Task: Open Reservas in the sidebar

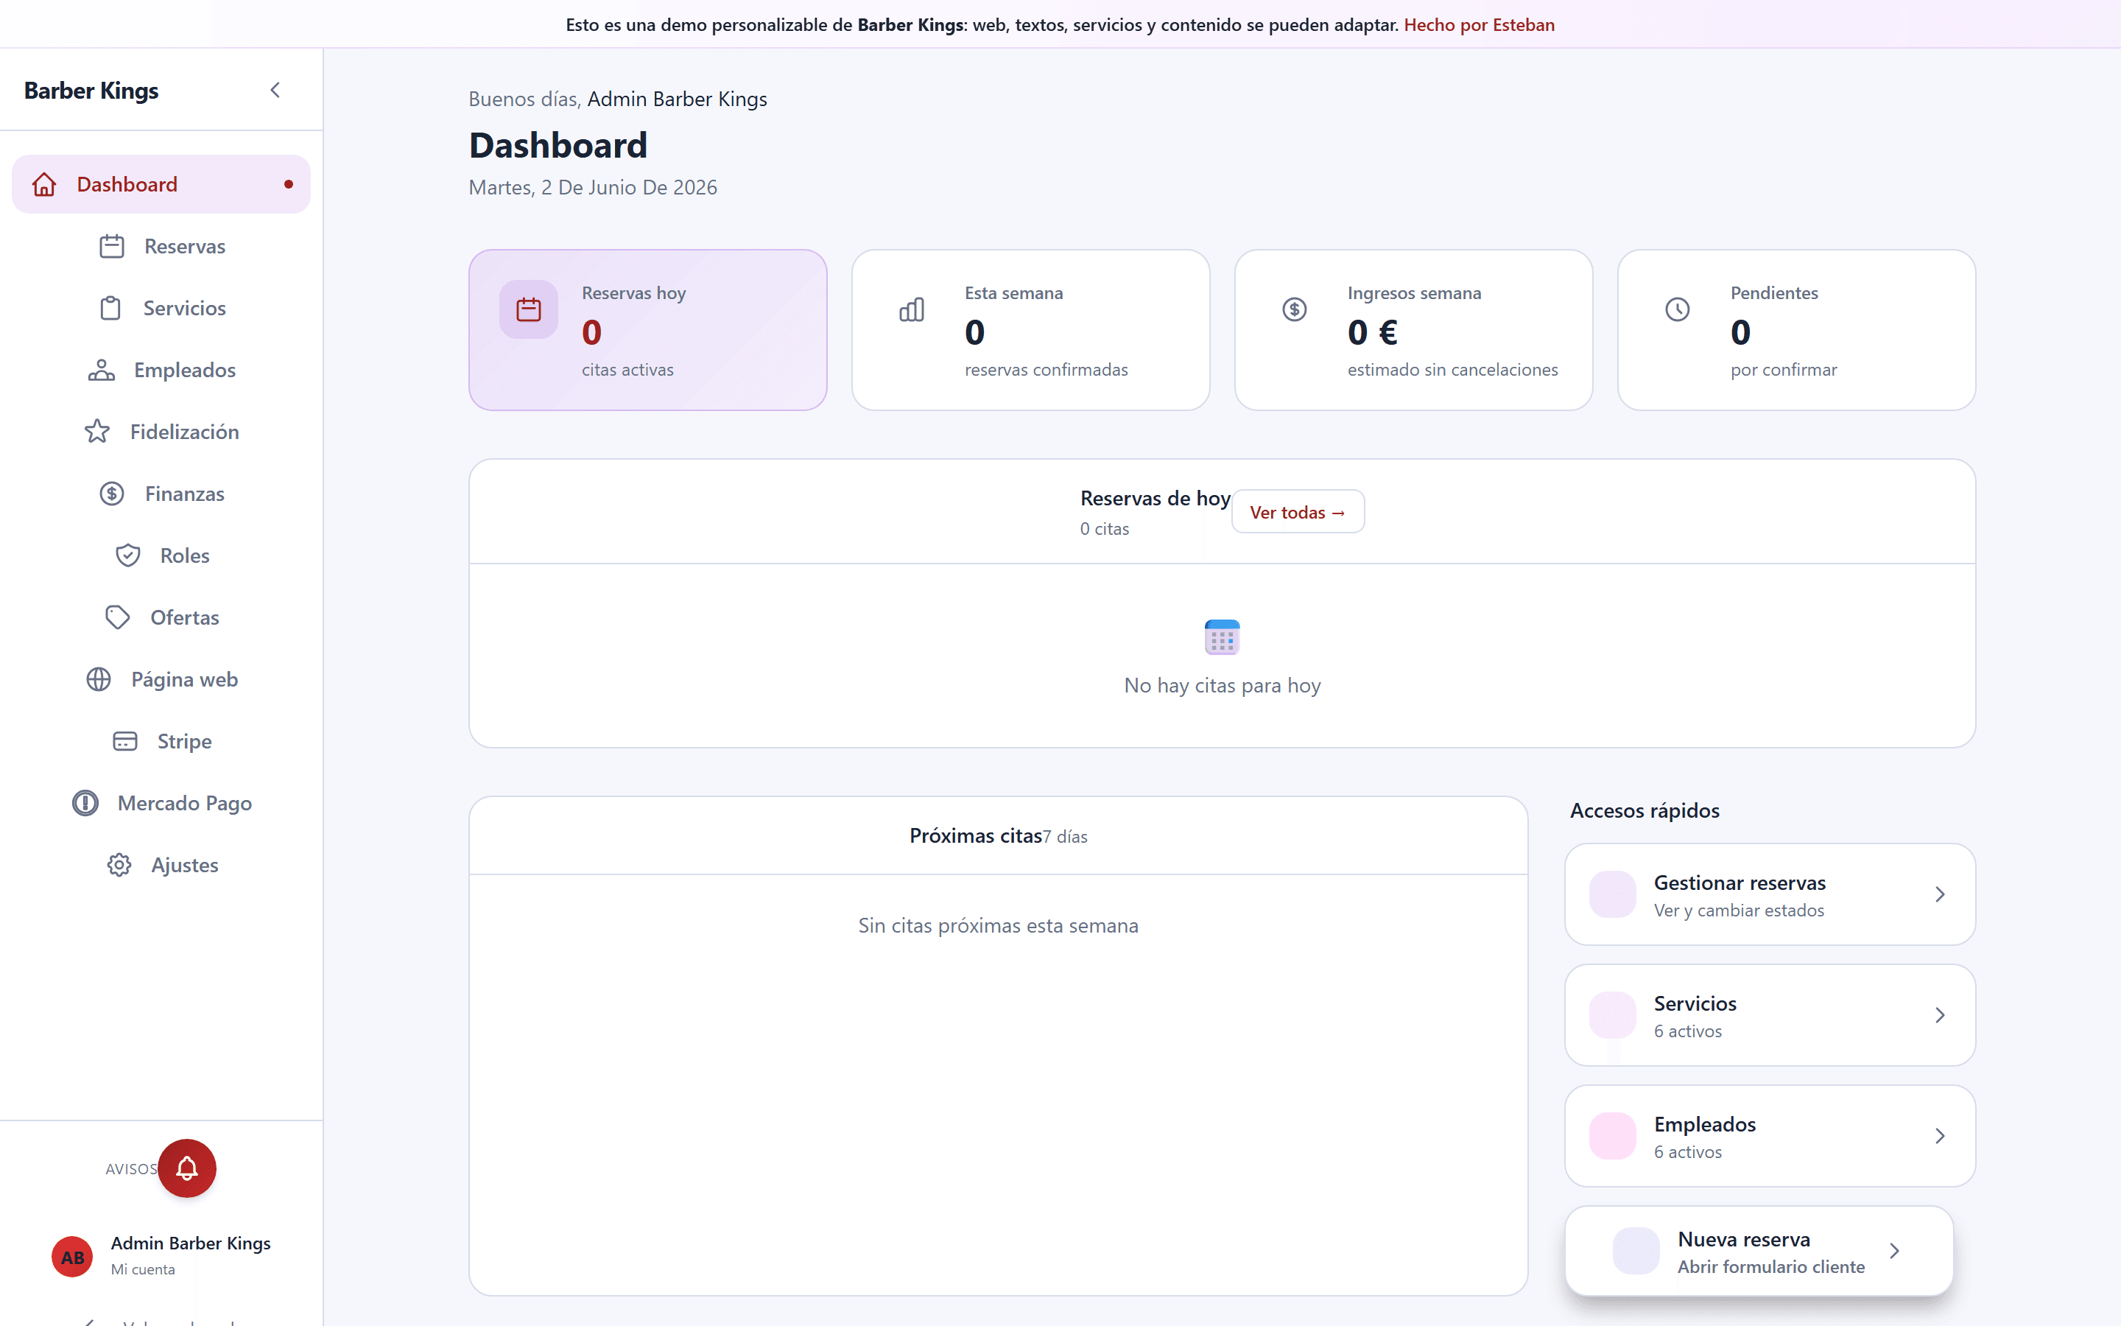Action: tap(185, 247)
